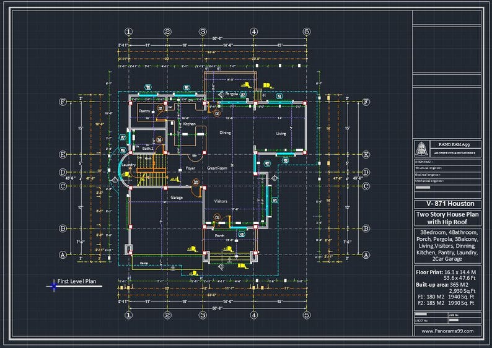Click grid bubble 1 above the plan
Screen dimensions: 492x348
129,32
